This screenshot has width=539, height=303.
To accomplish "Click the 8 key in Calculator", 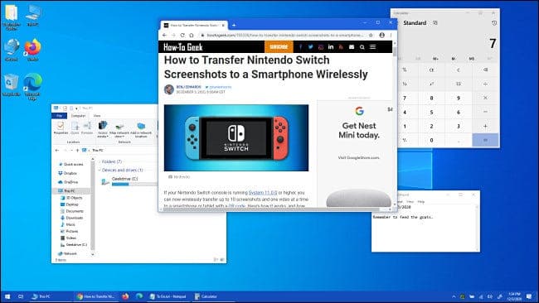I will [x=431, y=99].
